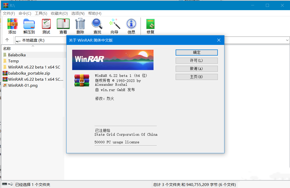This screenshot has height=188, width=290.
Task: Sort list by Name (名称) column header
Action: pos(7,48)
